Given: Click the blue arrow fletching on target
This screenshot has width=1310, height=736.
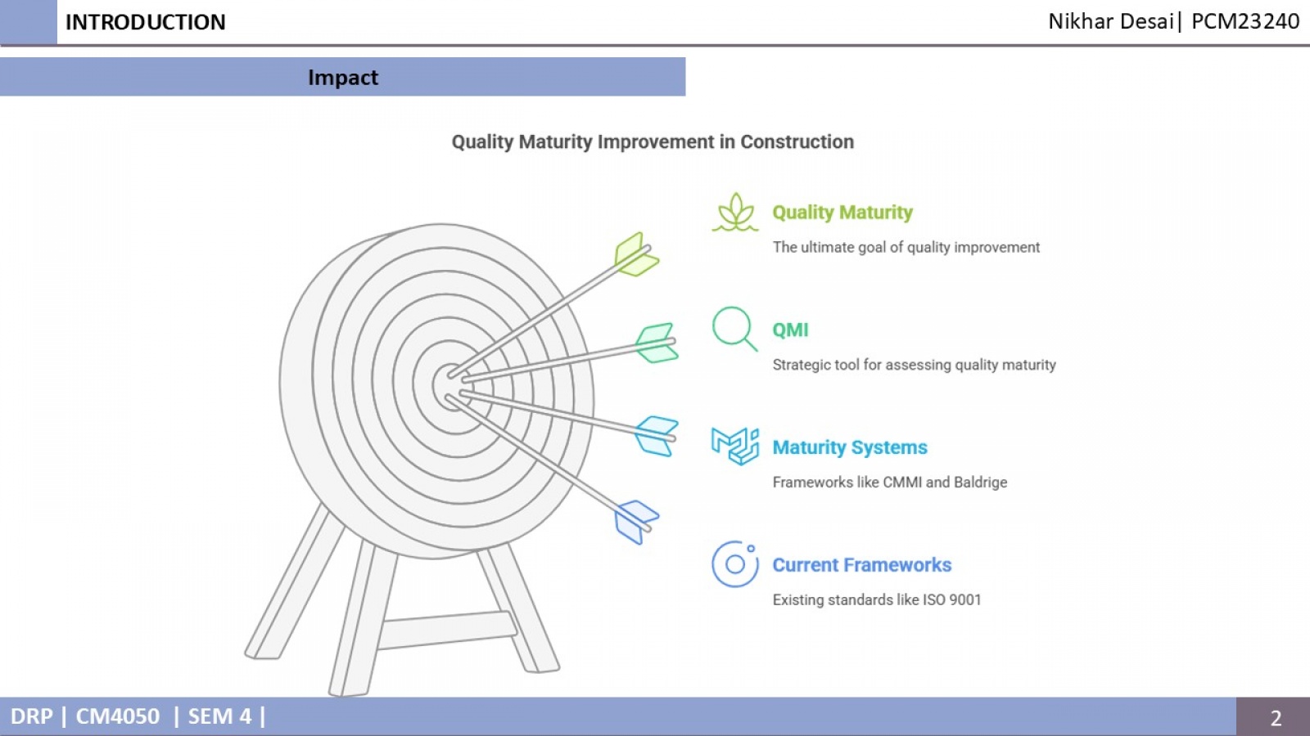Looking at the screenshot, I should click(636, 522).
